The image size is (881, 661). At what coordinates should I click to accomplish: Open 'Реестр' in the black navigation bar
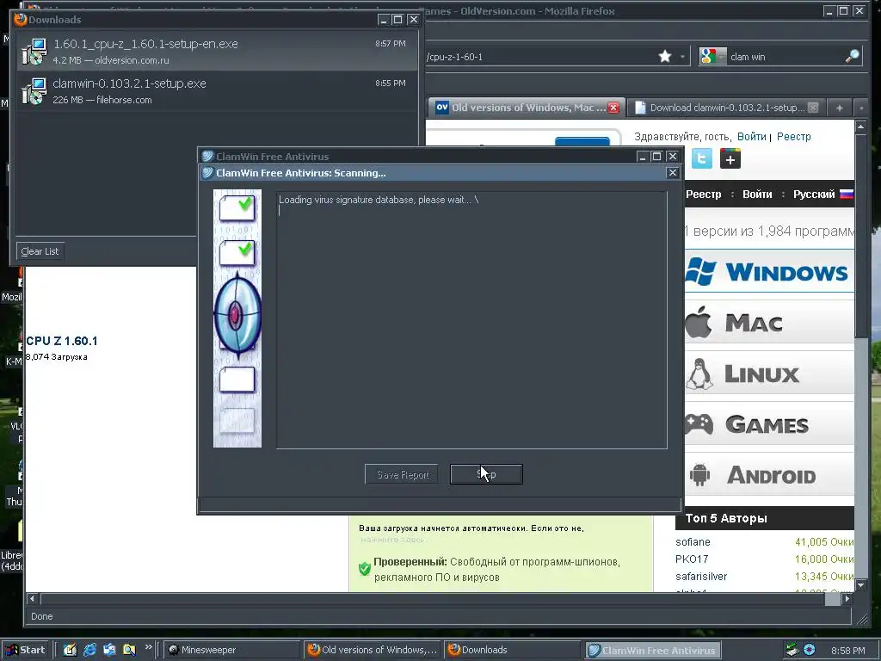[x=704, y=195]
